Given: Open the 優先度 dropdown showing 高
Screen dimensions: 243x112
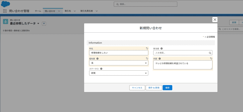Looking at the screenshot, I should (x=119, y=63).
